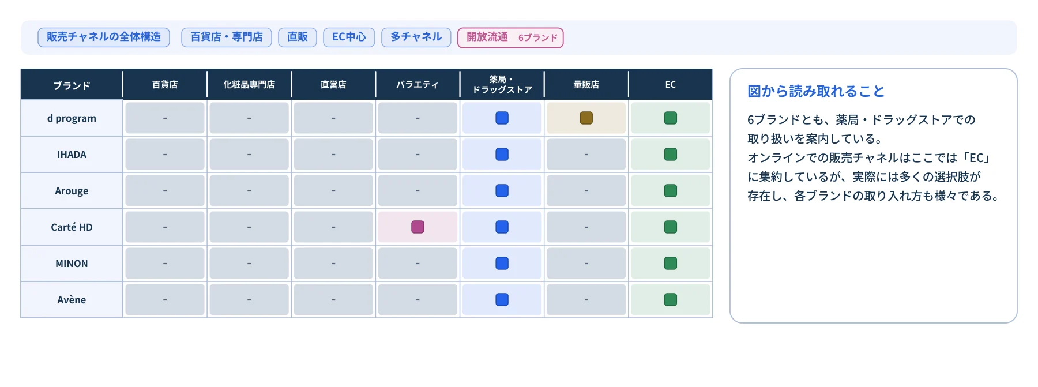Select the MINON brand row label
Screen dimensions: 1038x387
click(72, 264)
